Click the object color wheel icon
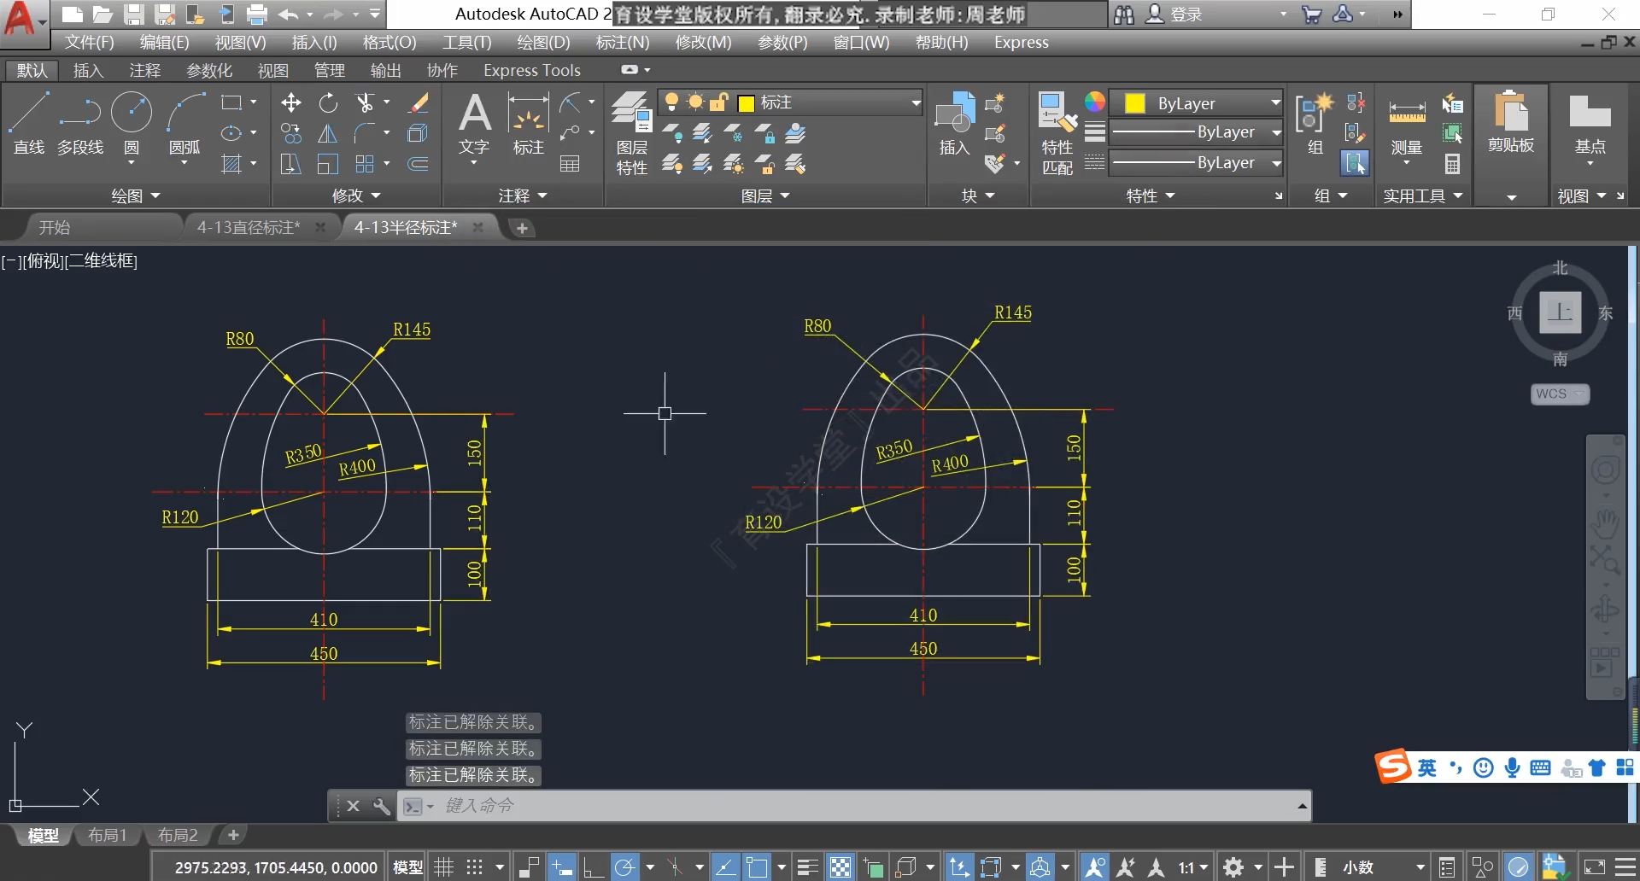Viewport: 1640px width, 881px height. (1095, 102)
